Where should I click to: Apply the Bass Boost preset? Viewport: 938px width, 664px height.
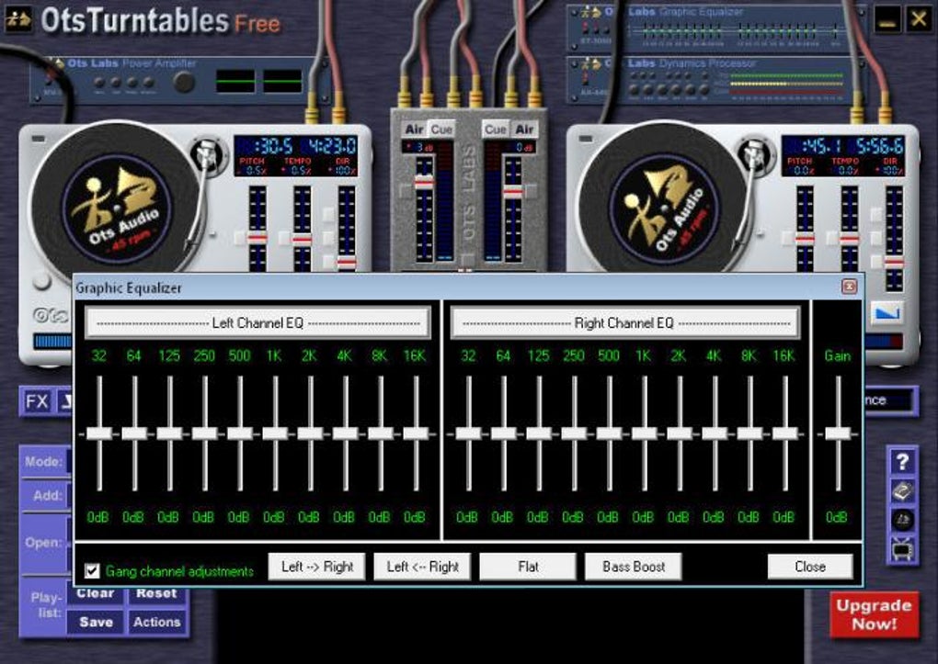click(634, 566)
